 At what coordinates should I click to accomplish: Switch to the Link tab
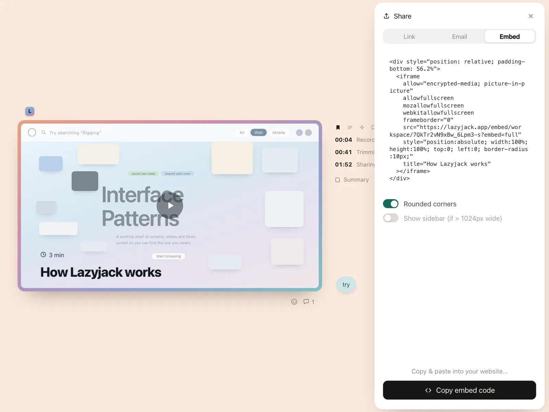pos(409,37)
